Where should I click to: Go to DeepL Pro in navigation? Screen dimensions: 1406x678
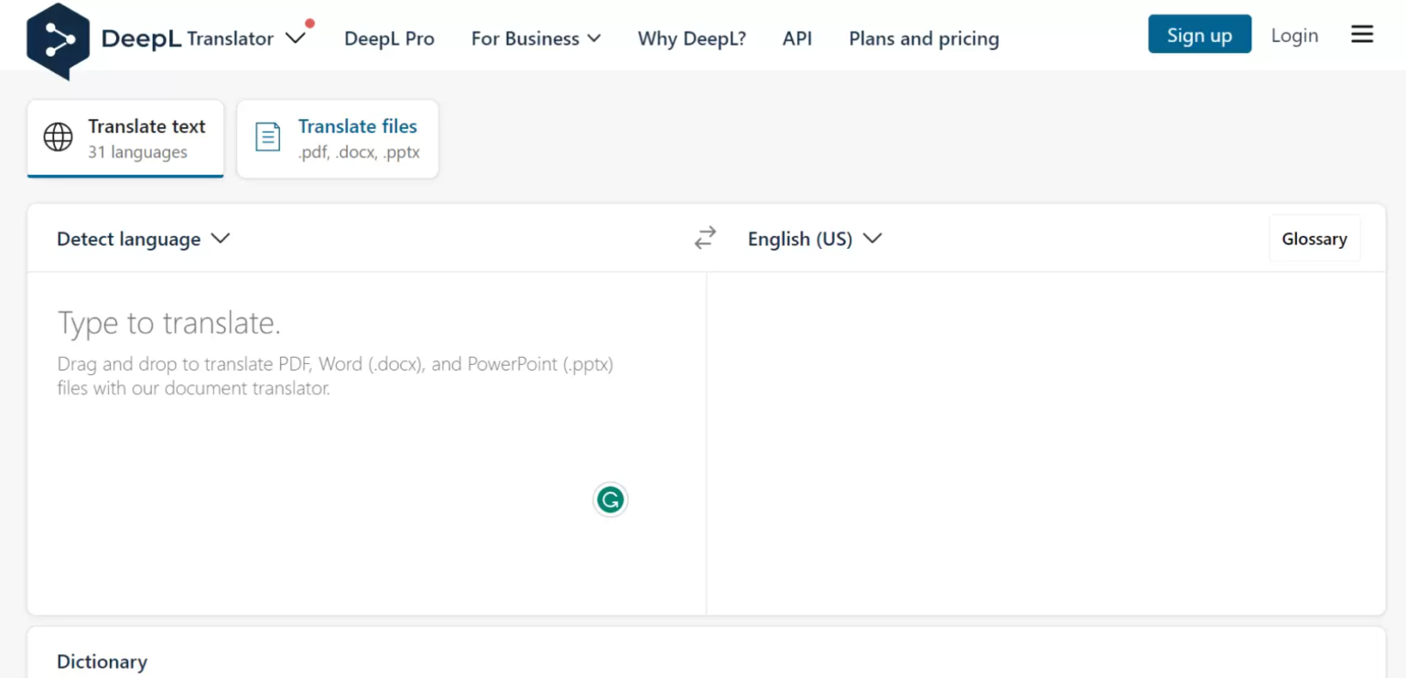[x=389, y=38]
